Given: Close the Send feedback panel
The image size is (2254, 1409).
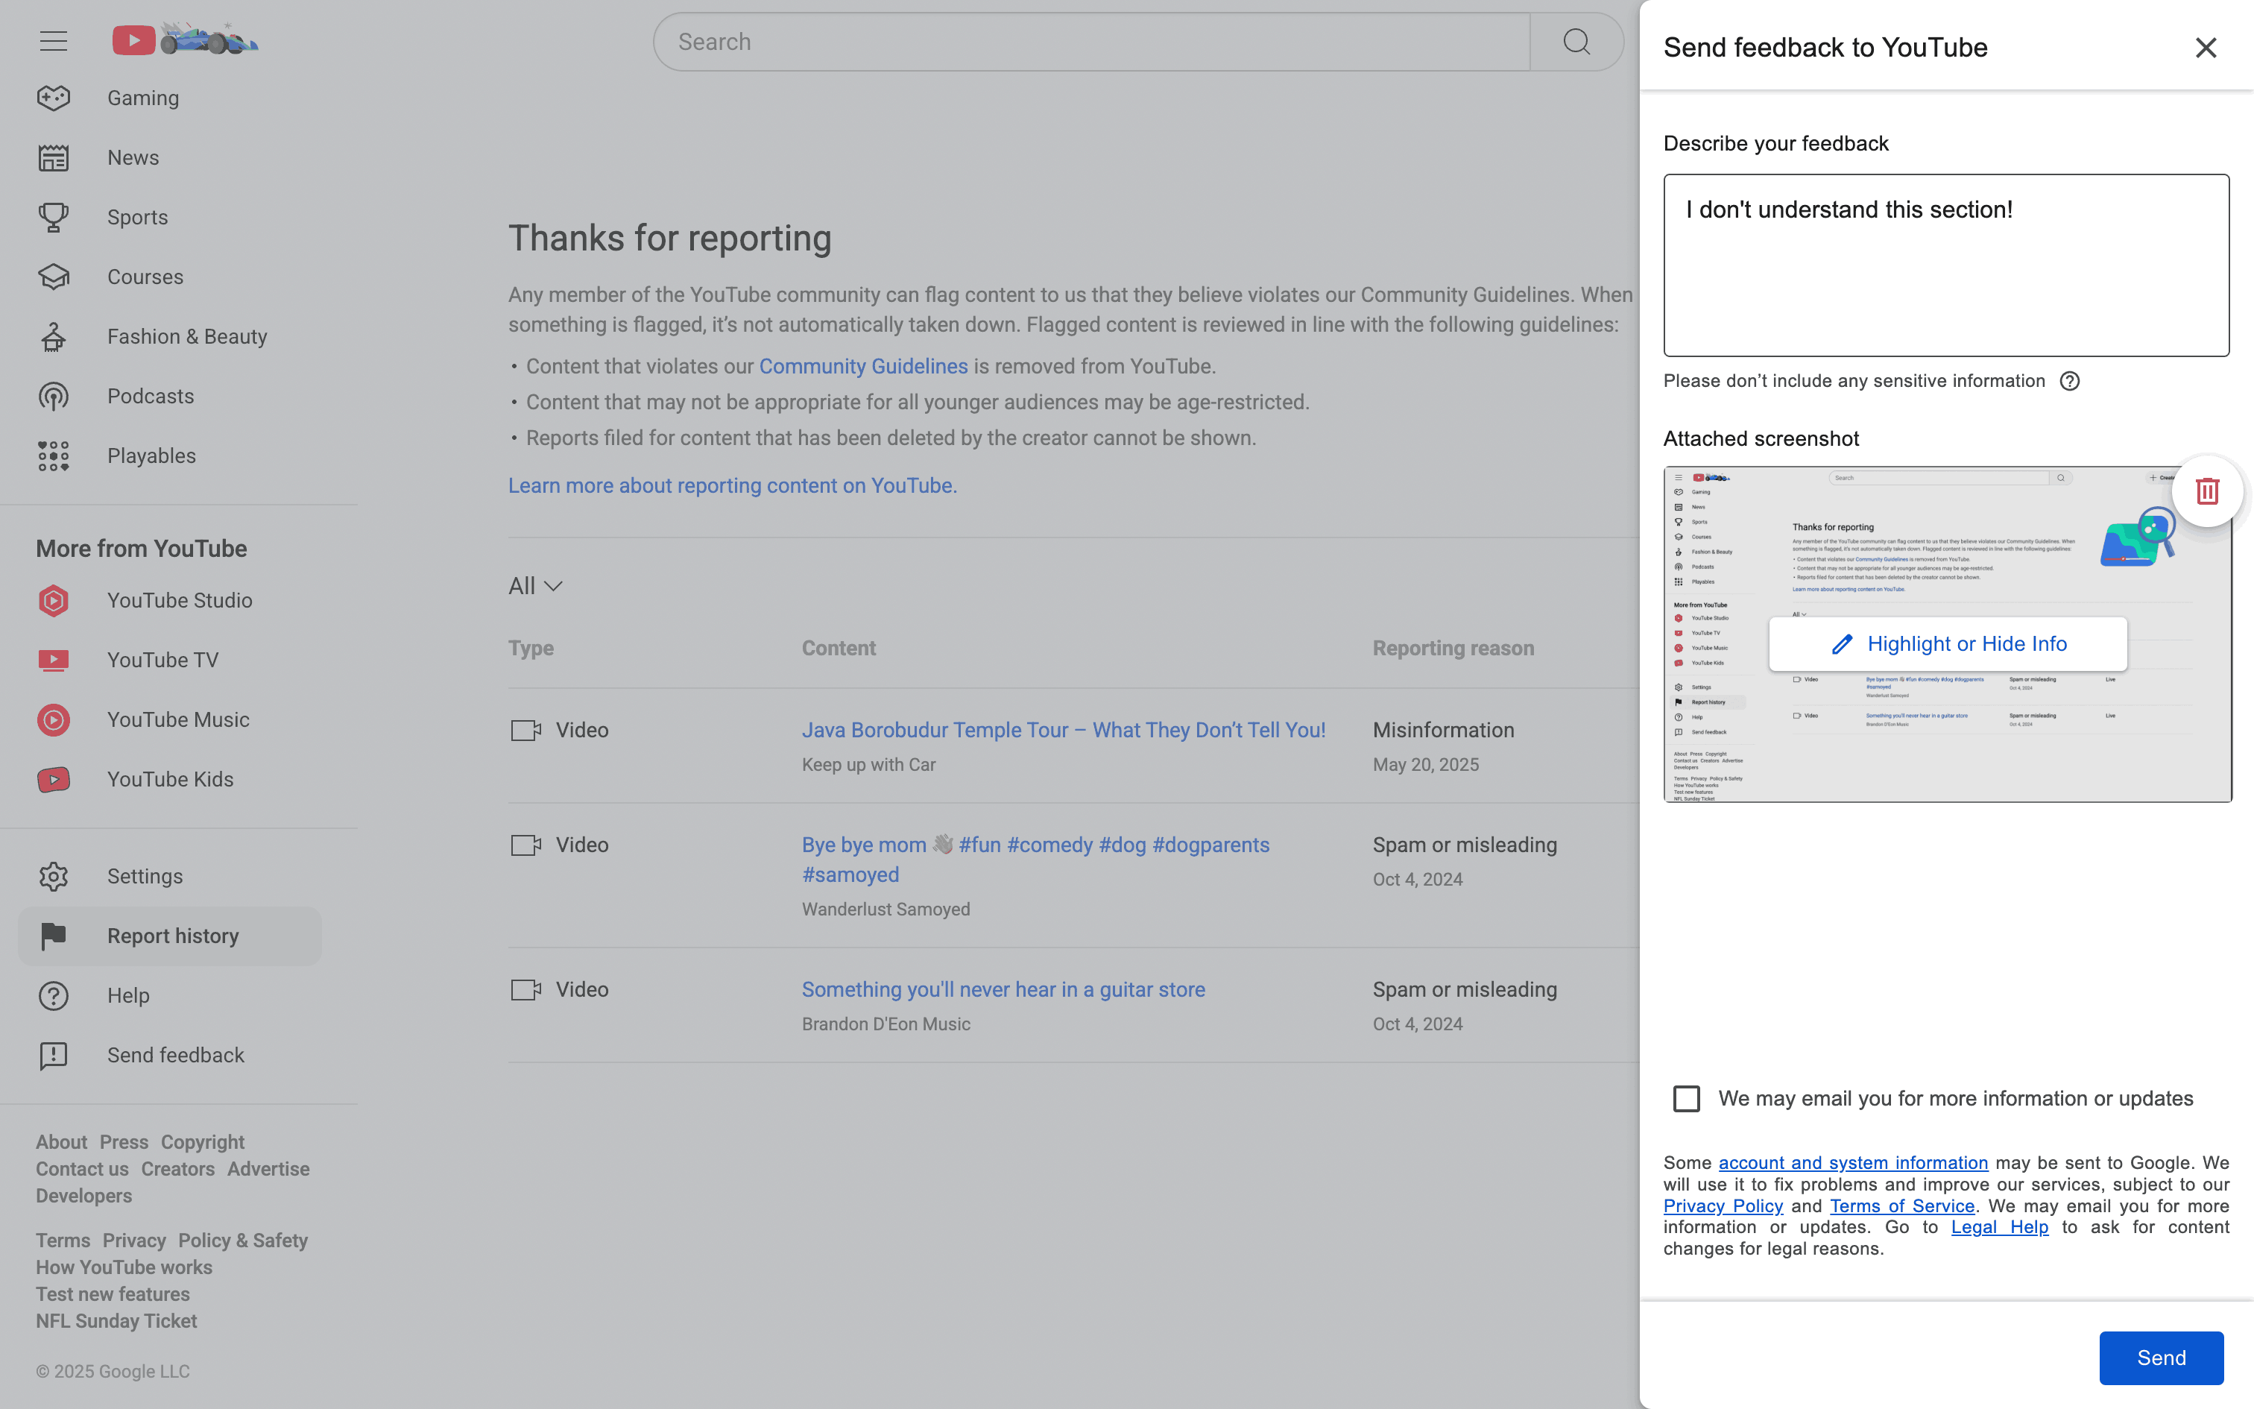Looking at the screenshot, I should 2205,48.
